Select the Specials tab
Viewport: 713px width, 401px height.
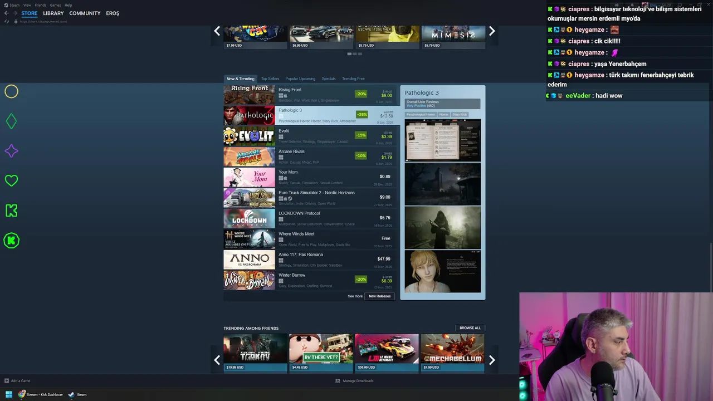tap(329, 79)
